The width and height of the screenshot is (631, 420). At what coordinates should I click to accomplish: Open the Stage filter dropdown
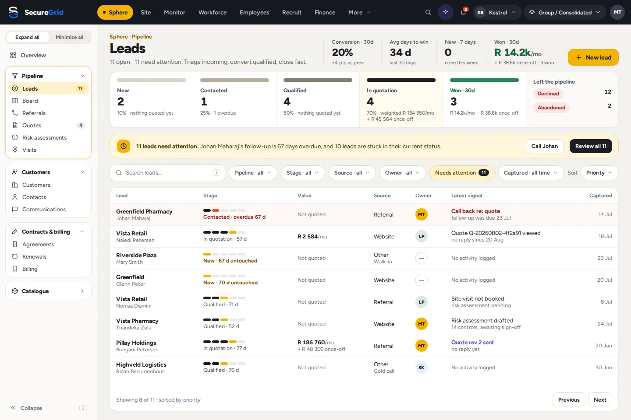[x=303, y=173]
